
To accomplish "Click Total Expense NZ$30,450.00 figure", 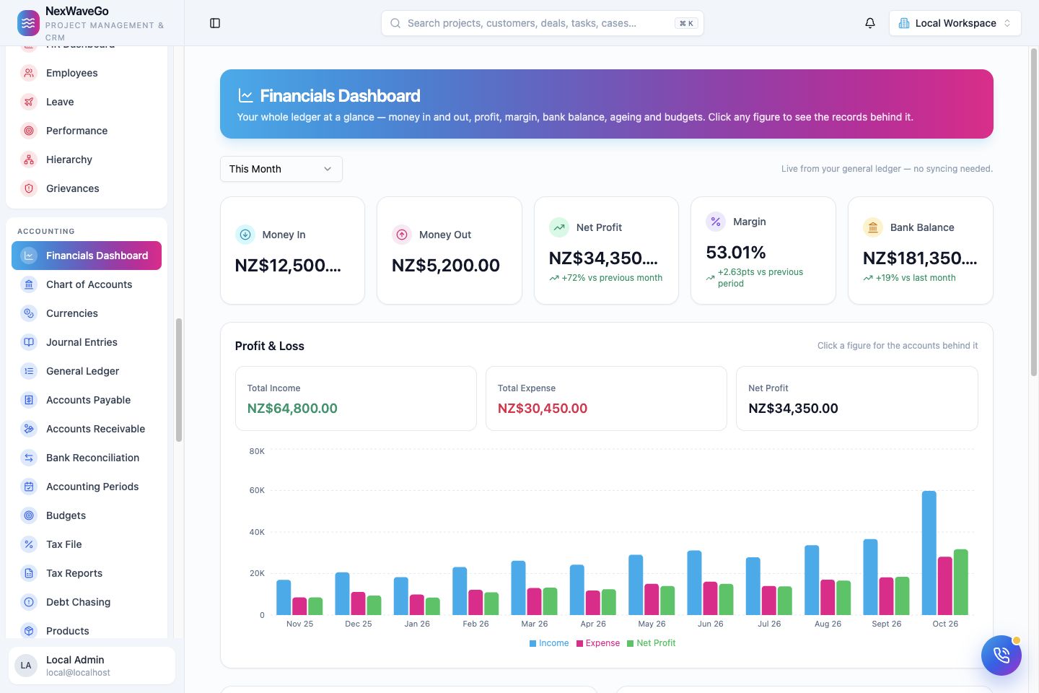I will click(543, 409).
